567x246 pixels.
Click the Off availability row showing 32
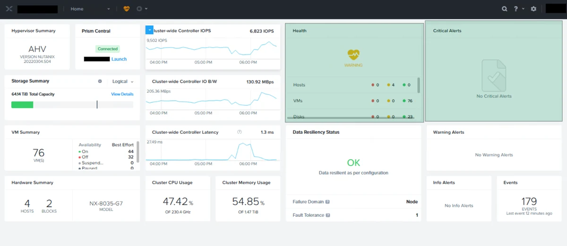point(106,157)
